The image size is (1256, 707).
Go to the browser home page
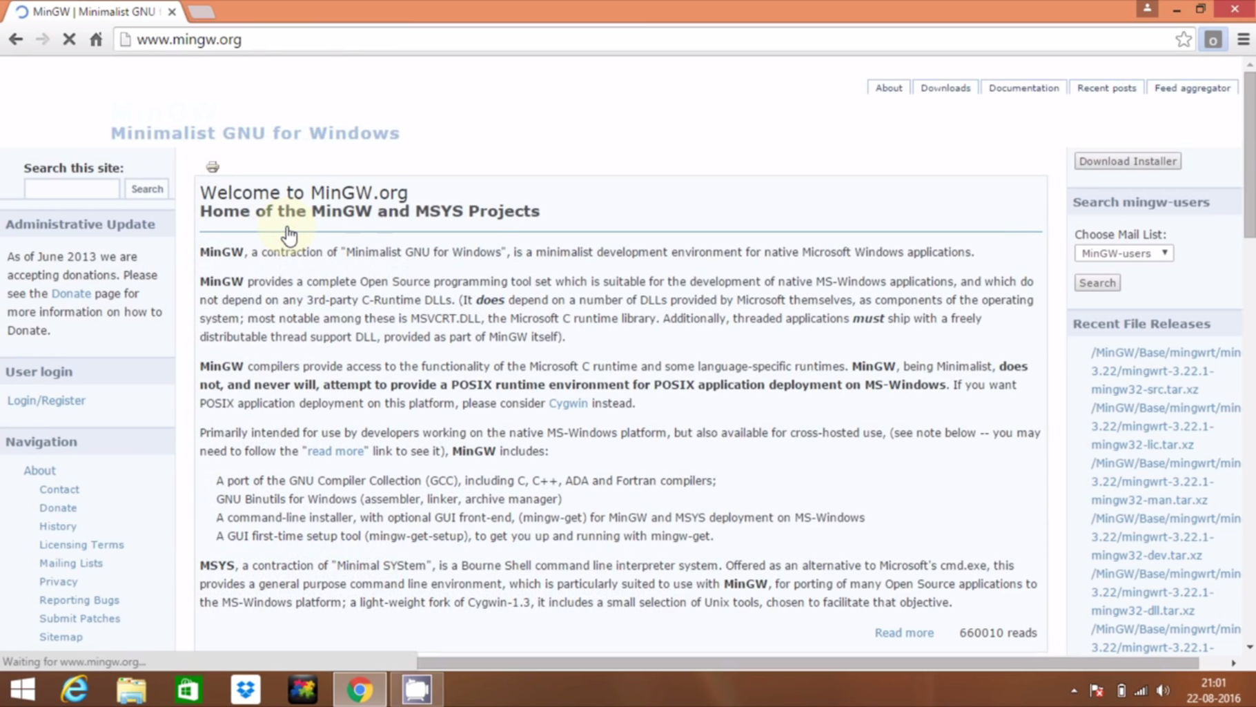[x=96, y=39]
